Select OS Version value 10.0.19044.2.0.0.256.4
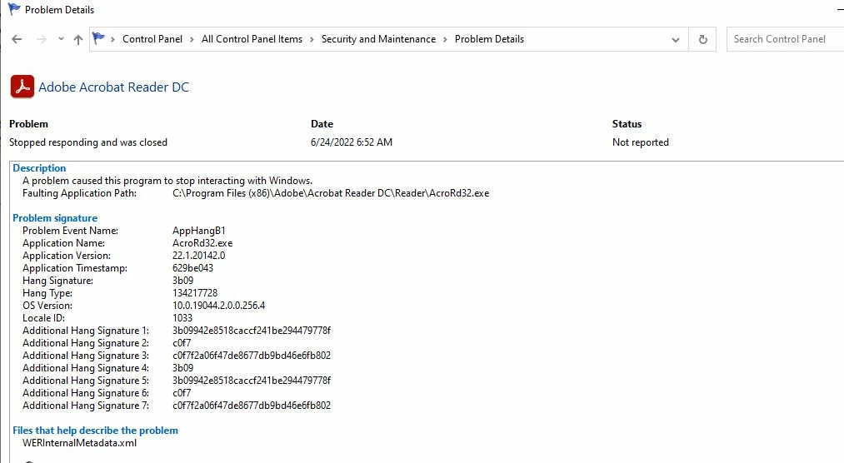 (x=218, y=306)
